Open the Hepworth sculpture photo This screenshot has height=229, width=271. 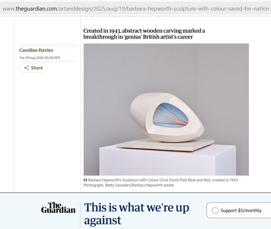pos(166,109)
